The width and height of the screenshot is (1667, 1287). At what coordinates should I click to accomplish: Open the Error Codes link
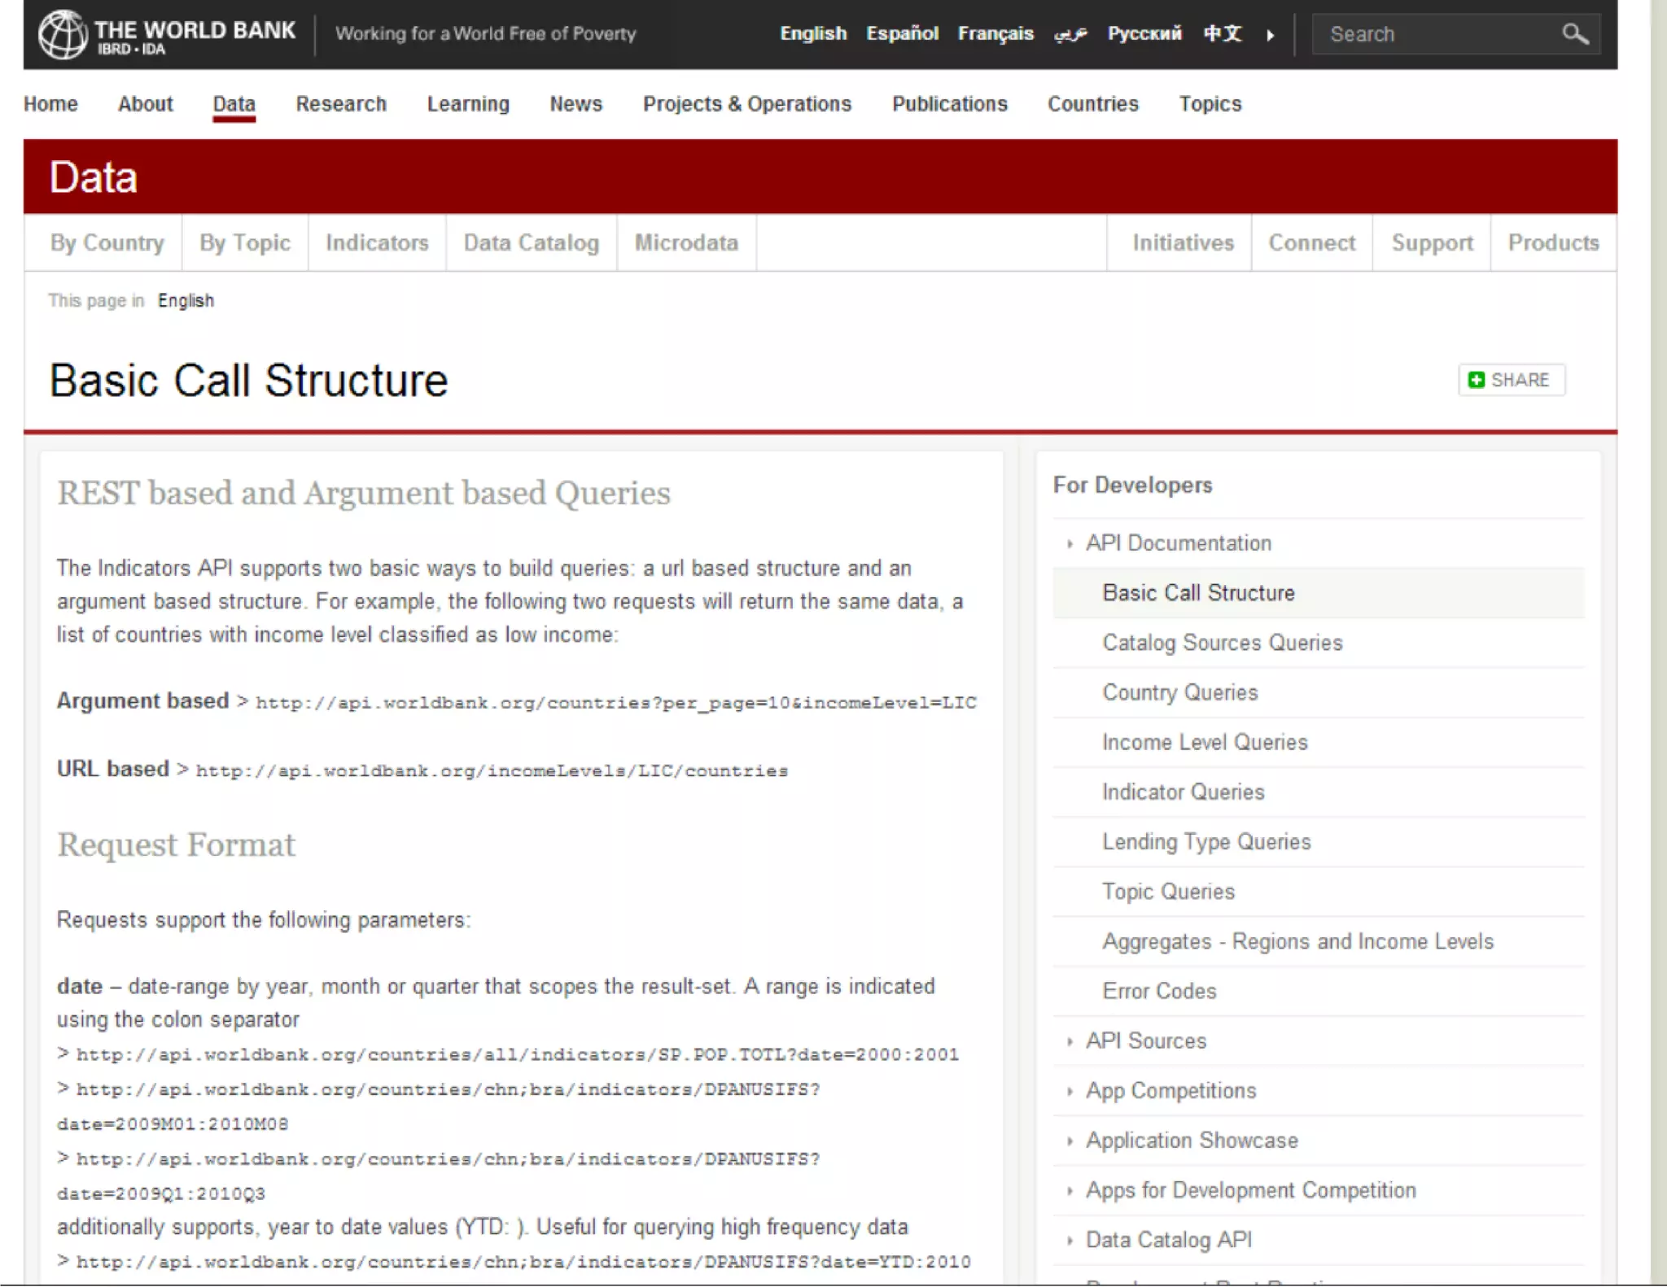[x=1159, y=991]
